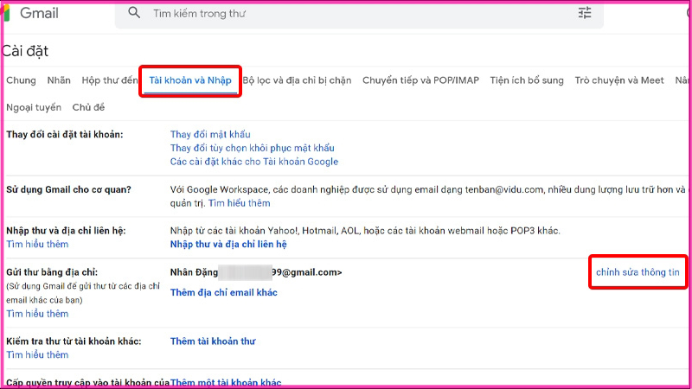Click the Gửi thư bằng địa chỉ label
This screenshot has width=692, height=389.
click(x=52, y=272)
